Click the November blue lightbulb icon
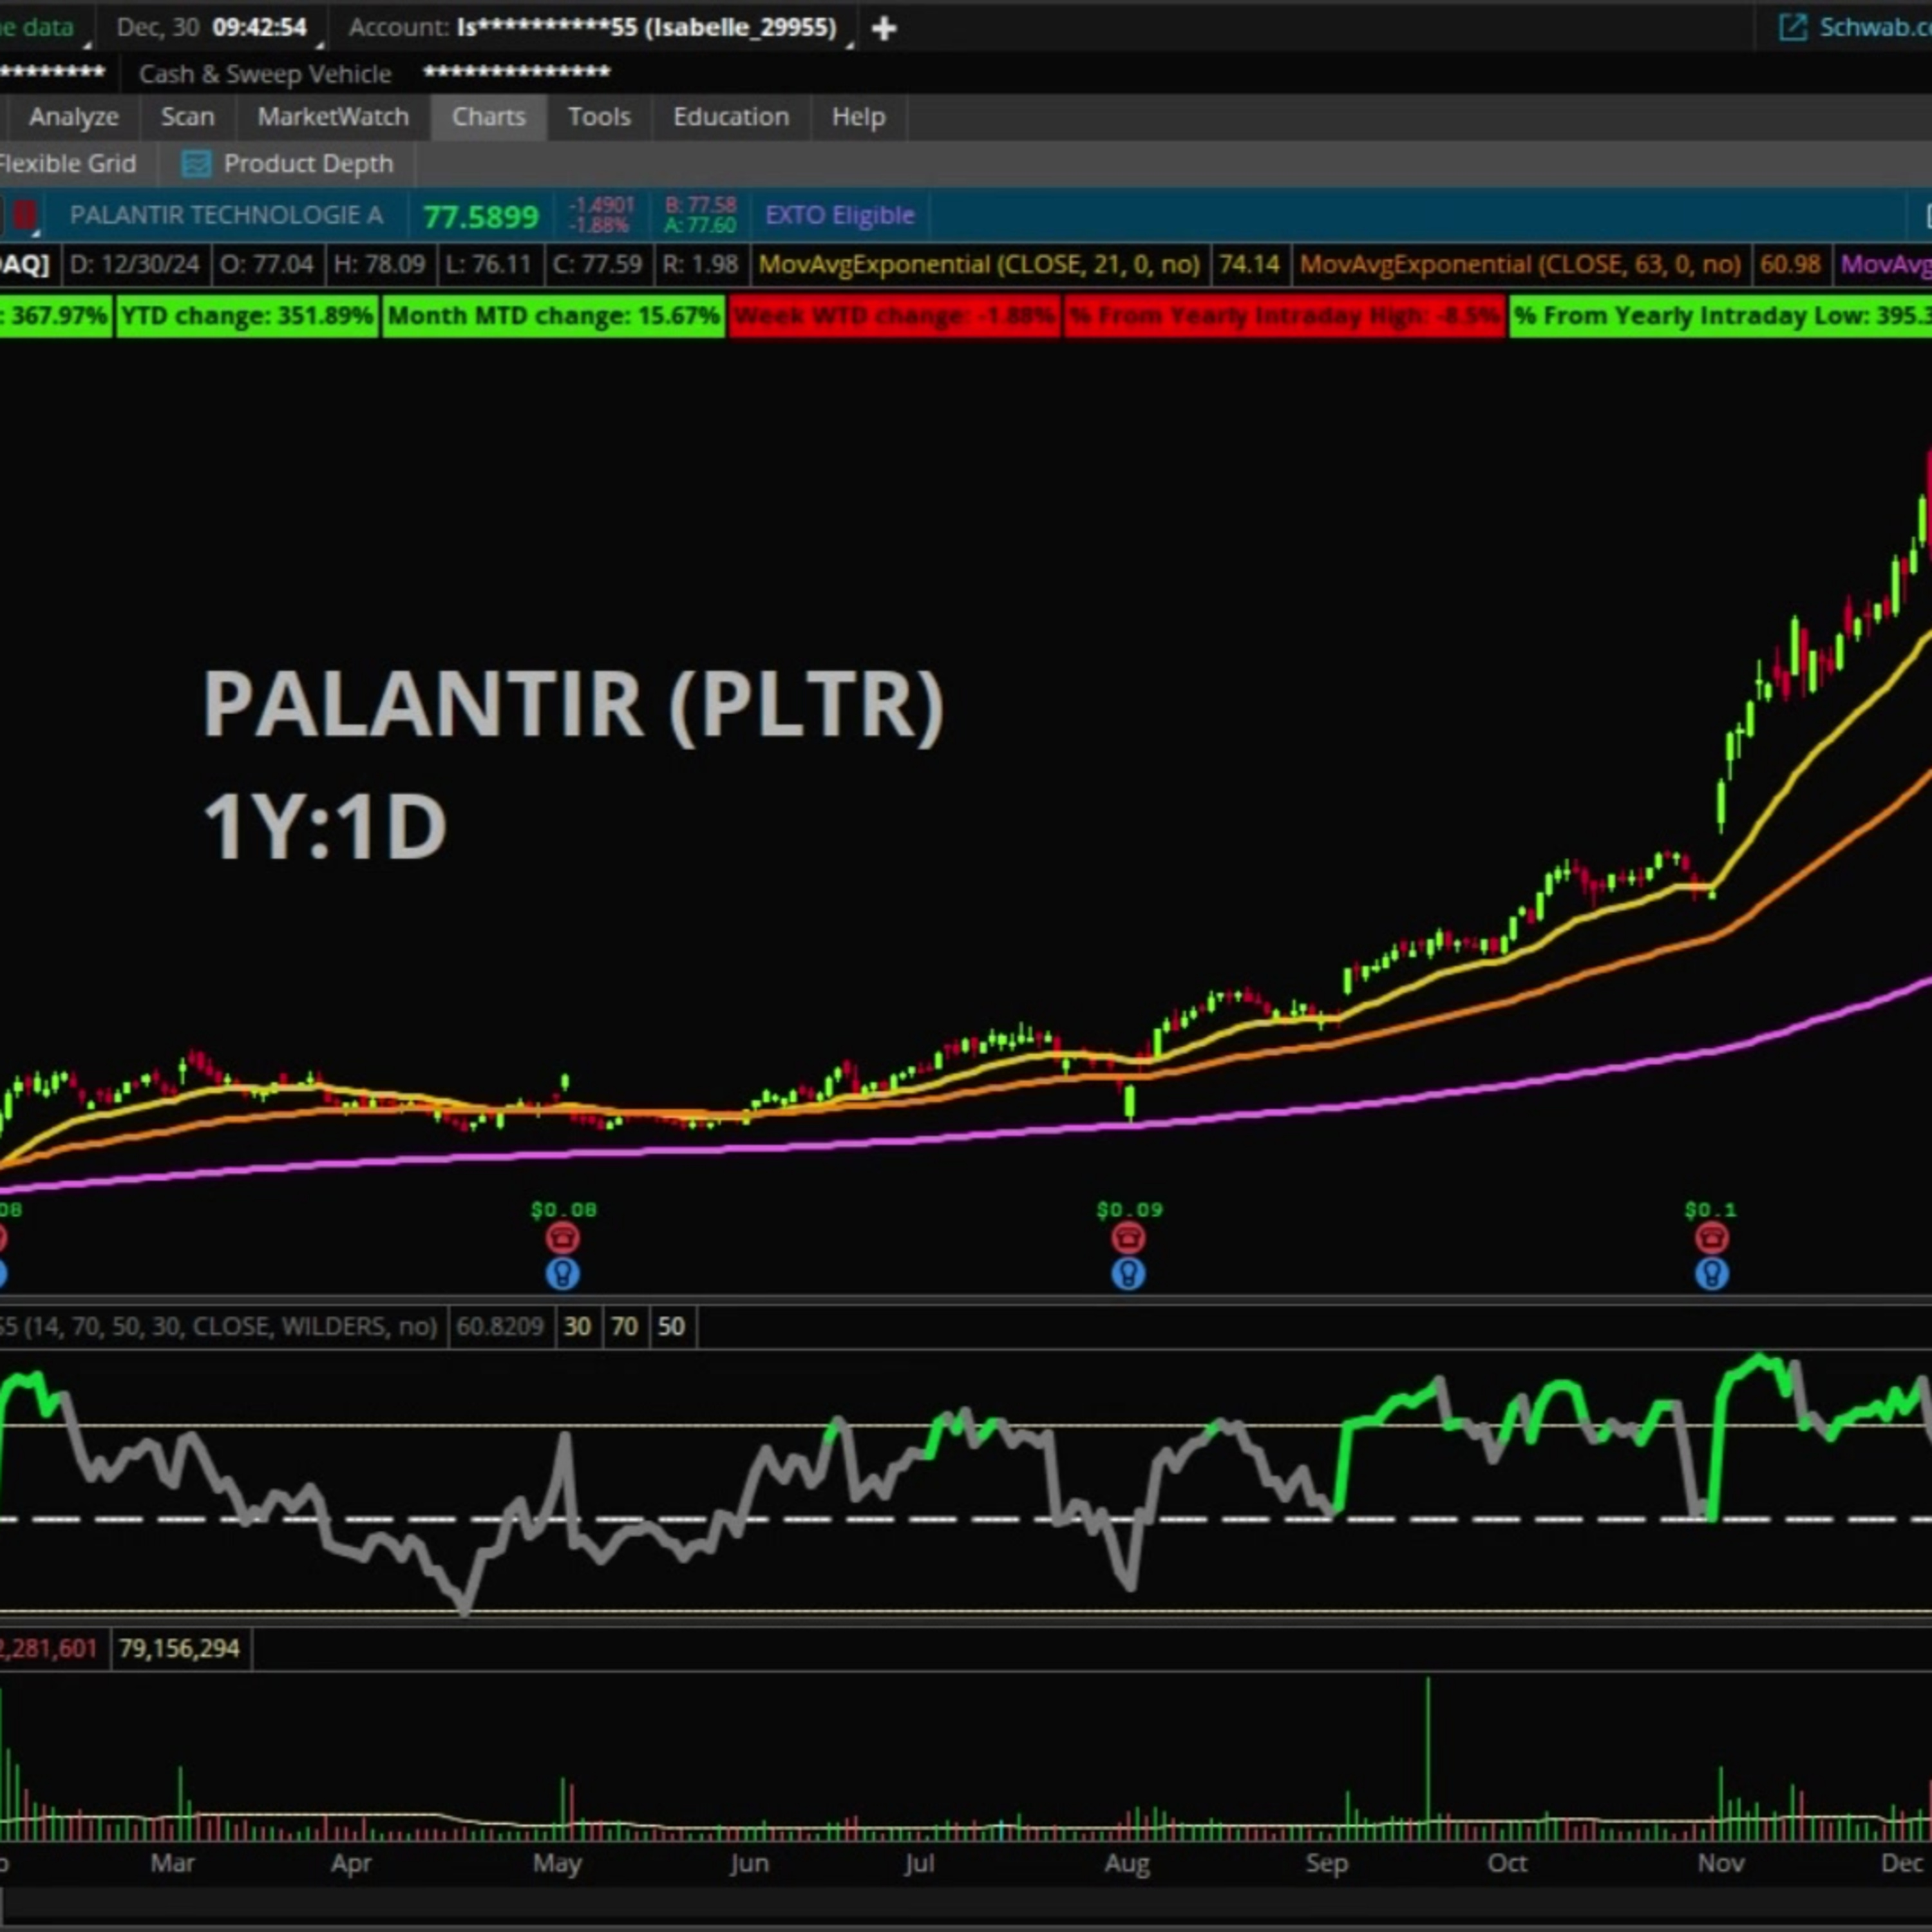Image resolution: width=1932 pixels, height=1932 pixels. click(x=1711, y=1274)
